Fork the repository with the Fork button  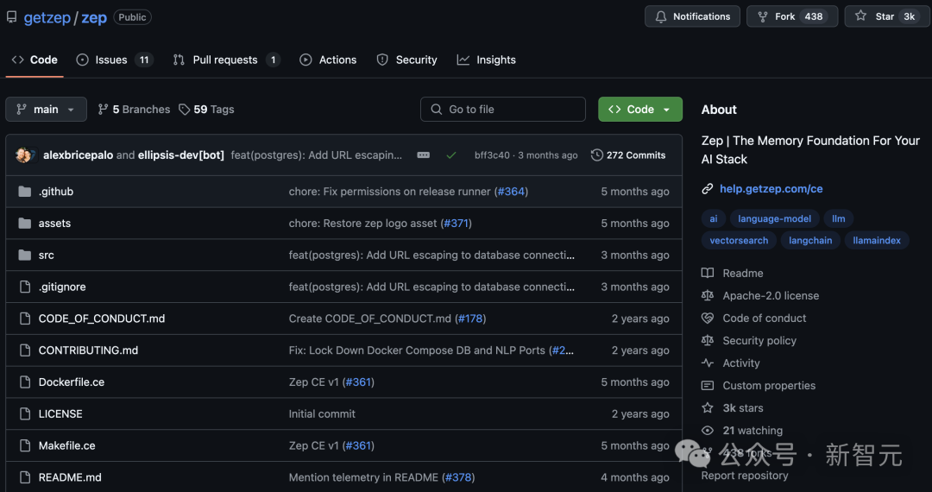(x=791, y=16)
